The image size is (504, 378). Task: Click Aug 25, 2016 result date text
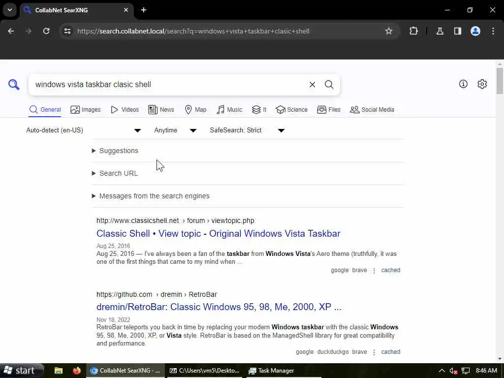113,246
